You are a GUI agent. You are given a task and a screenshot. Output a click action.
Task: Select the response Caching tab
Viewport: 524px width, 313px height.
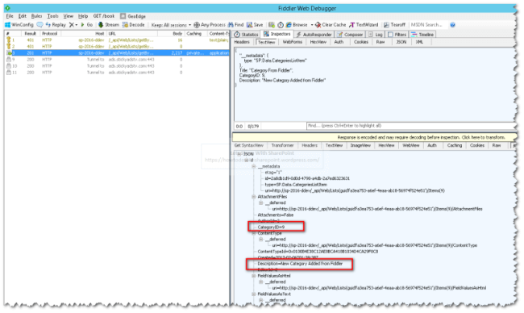[455, 145]
